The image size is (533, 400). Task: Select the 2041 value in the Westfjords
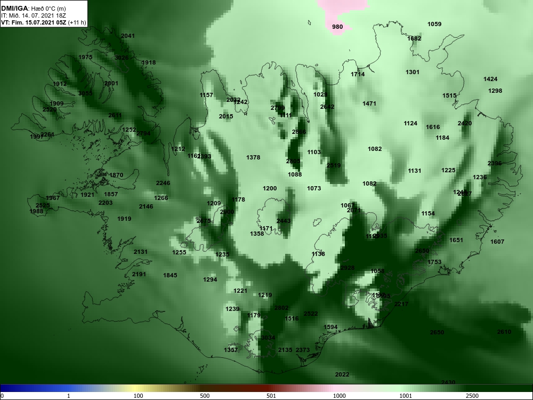[x=128, y=36]
